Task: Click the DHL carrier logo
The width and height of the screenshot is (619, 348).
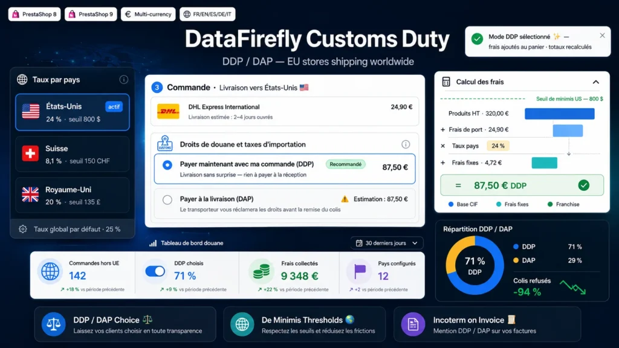Action: point(168,112)
